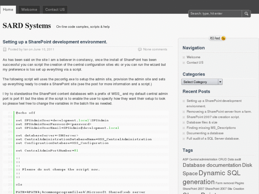This screenshot has height=194, width=259.
Task: Select Contact US in Navigation sidebar
Action: (x=195, y=63)
